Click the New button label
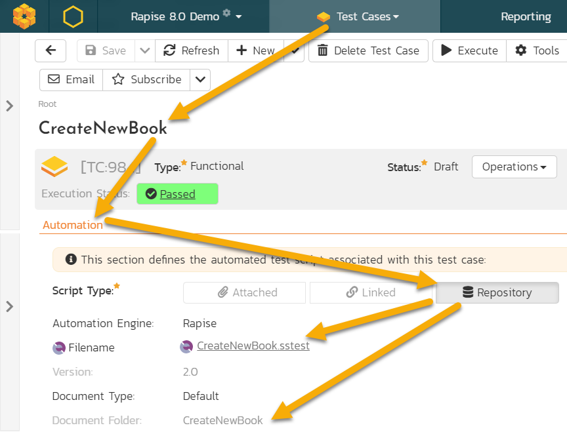The width and height of the screenshot is (567, 436). (264, 50)
